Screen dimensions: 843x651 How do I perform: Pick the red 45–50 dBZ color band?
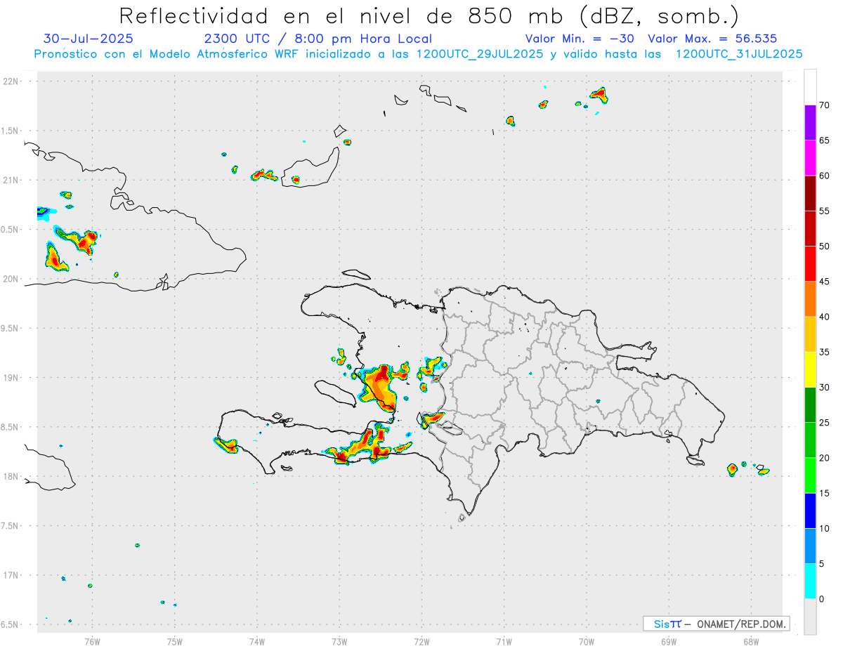coord(810,264)
